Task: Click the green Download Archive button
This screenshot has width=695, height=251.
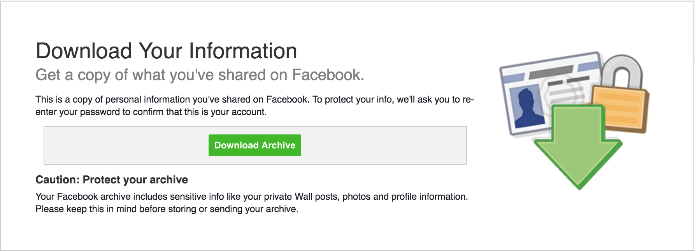Action: [x=254, y=145]
